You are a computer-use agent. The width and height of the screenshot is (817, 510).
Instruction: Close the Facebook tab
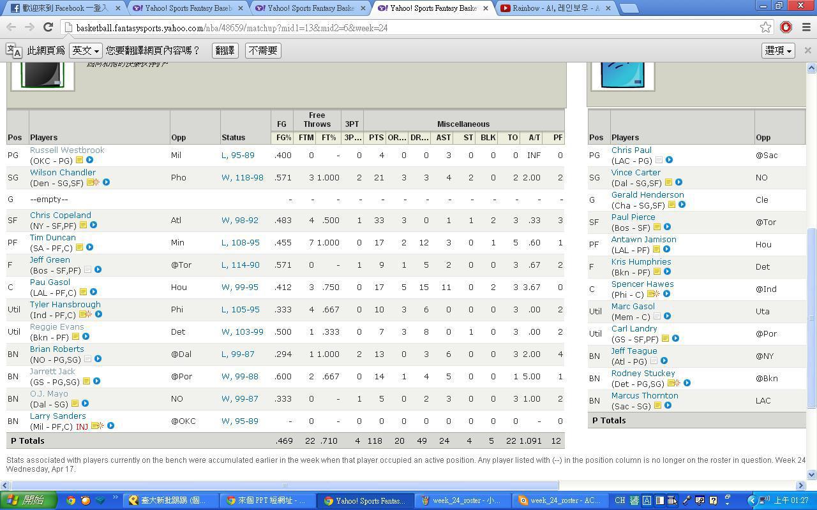point(117,8)
